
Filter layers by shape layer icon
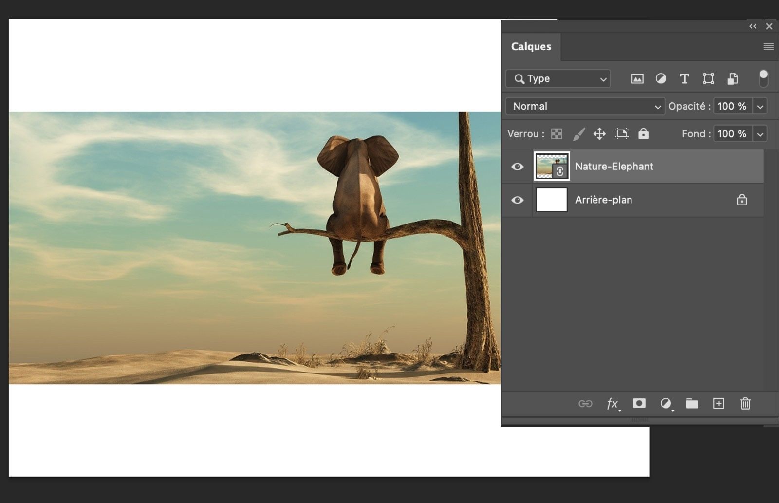(x=708, y=78)
